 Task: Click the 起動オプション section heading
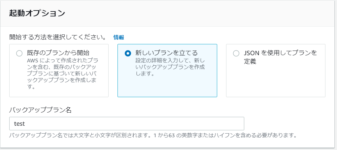[x=37, y=13]
